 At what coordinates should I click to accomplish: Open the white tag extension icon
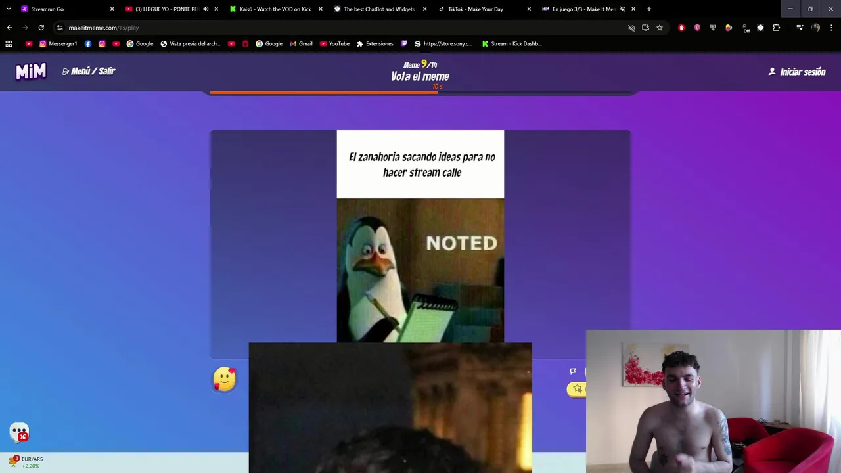(x=760, y=28)
